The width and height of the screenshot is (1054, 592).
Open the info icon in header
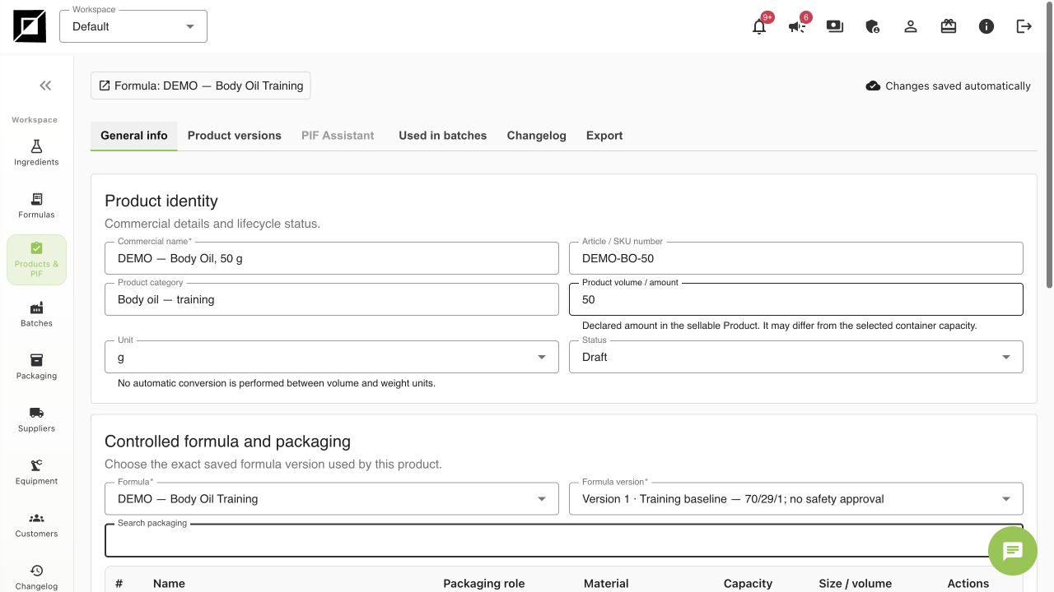(986, 26)
